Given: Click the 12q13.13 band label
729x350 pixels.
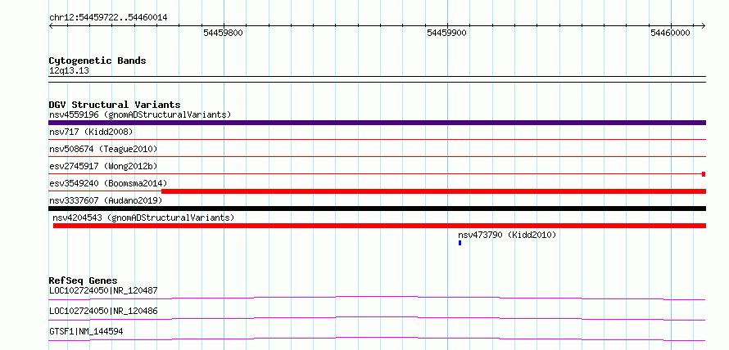Looking at the screenshot, I should [69, 71].
